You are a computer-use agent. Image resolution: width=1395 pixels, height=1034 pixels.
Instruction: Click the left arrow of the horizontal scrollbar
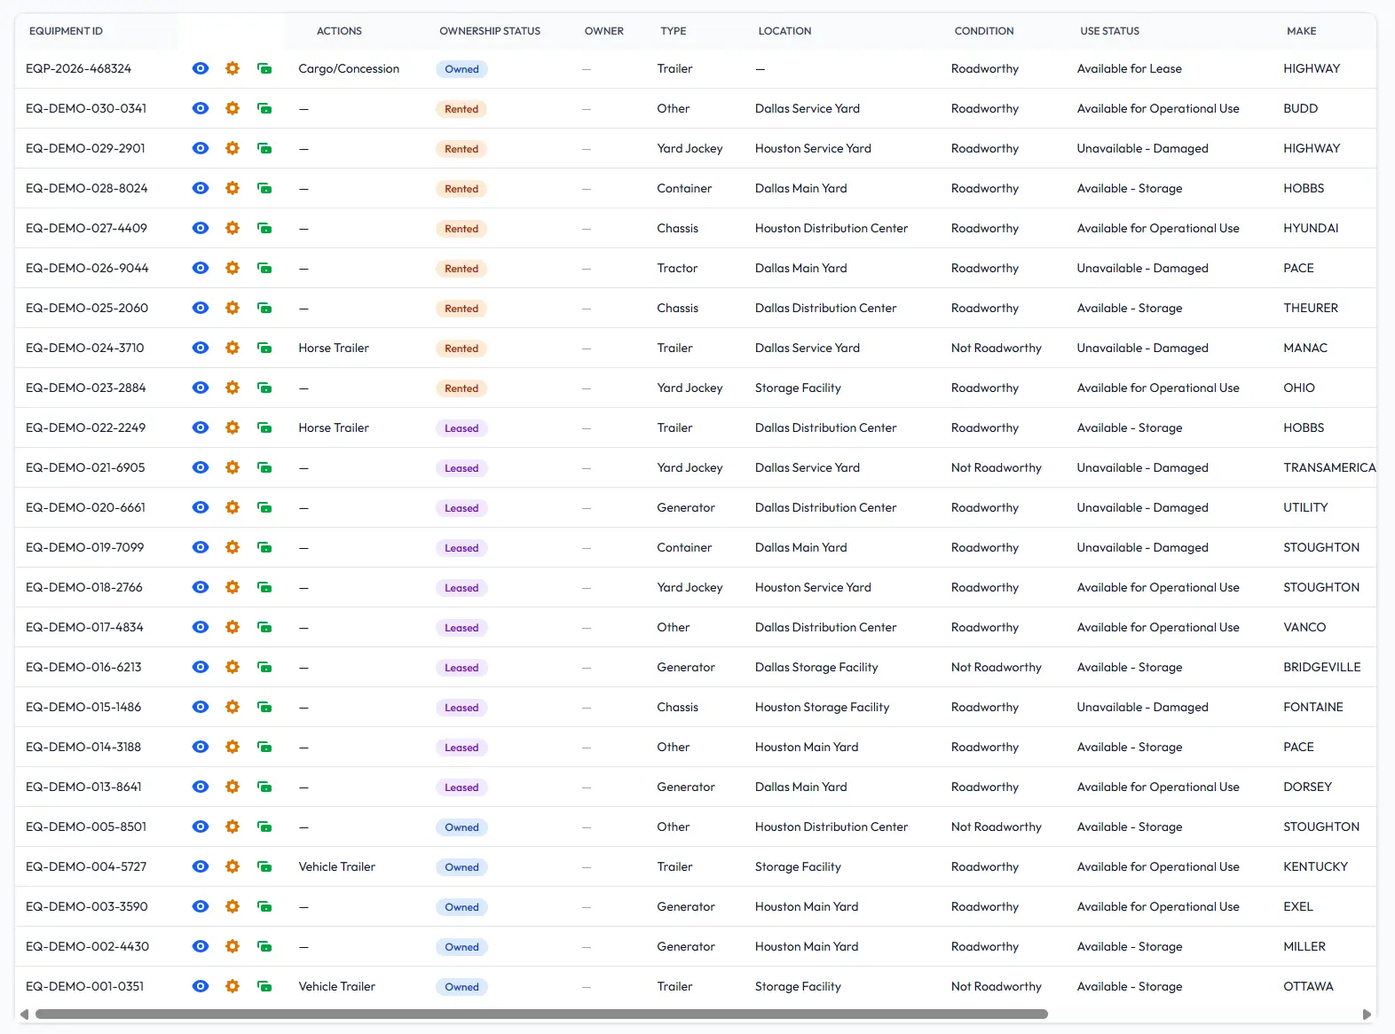[x=24, y=1014]
